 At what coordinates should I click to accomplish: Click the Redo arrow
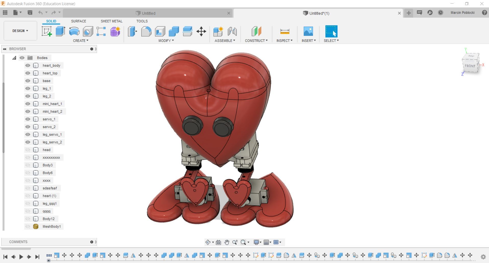[x=53, y=13]
